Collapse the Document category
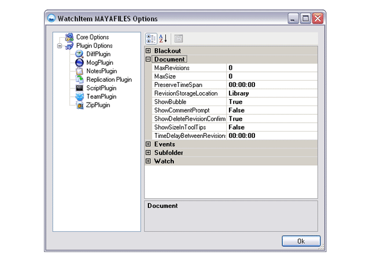 [148, 59]
